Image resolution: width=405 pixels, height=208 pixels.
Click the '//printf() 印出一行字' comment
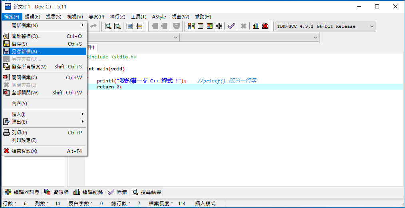coord(227,81)
